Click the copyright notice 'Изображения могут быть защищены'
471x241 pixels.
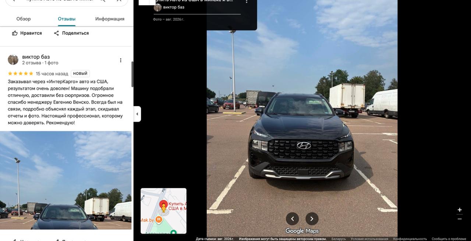[x=283, y=239]
